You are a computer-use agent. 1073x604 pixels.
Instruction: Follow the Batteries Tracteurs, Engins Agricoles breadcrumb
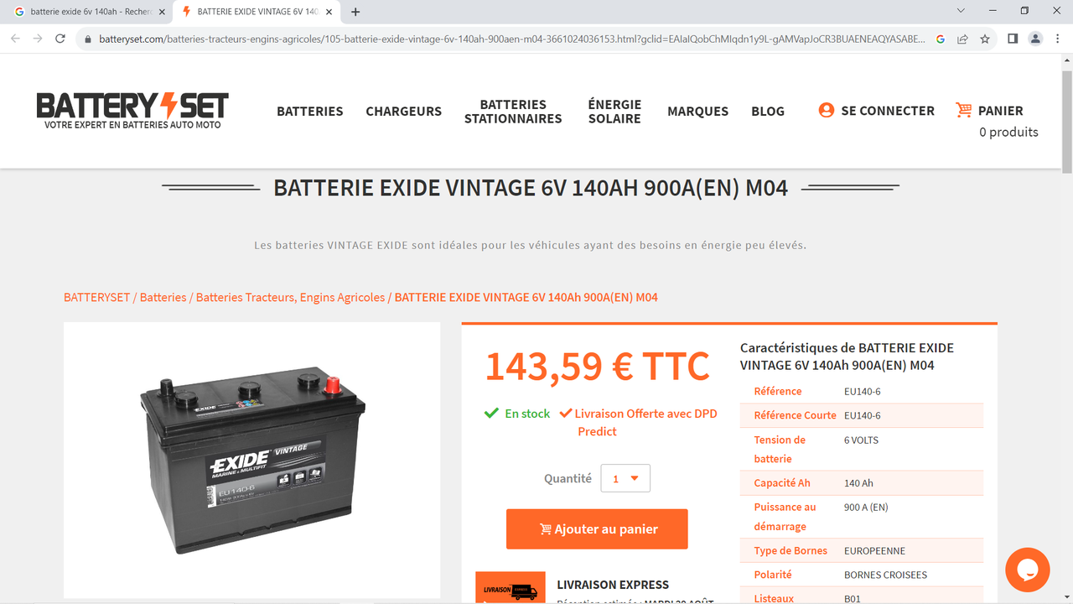tap(291, 297)
